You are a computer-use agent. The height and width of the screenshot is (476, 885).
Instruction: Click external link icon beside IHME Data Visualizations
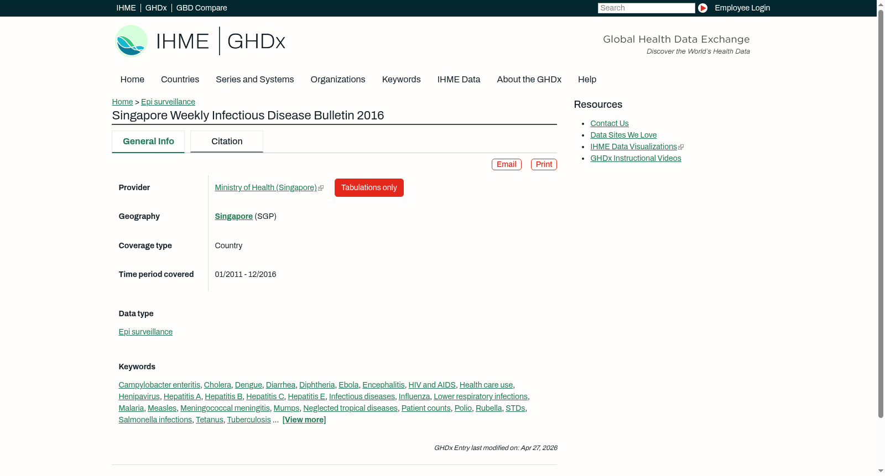click(681, 147)
